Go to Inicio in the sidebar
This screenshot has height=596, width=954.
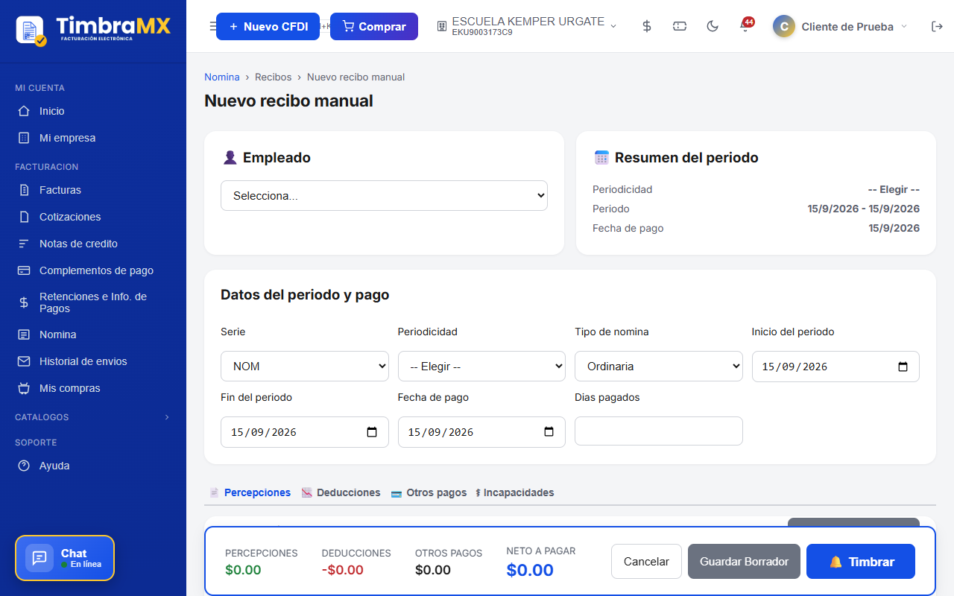click(93, 111)
